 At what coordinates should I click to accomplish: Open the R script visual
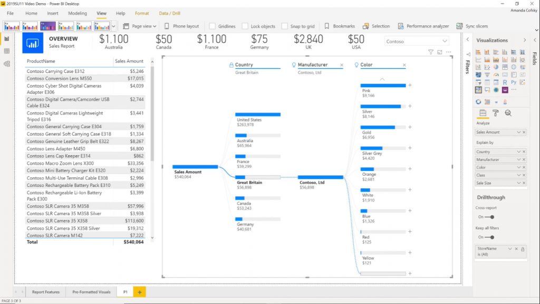coord(505,82)
